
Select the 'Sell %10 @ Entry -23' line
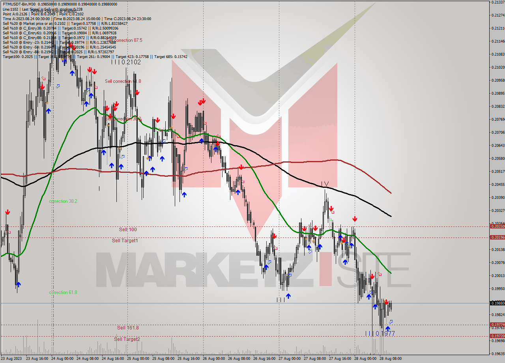[x=58, y=42]
